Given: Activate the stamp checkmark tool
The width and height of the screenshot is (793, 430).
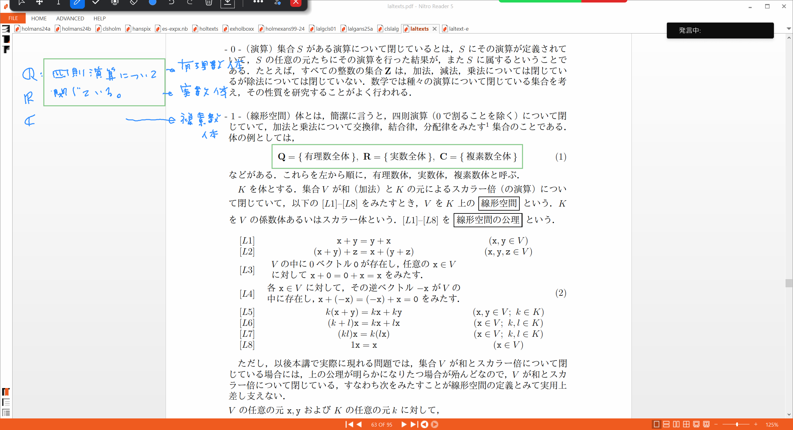Looking at the screenshot, I should pyautogui.click(x=96, y=3).
